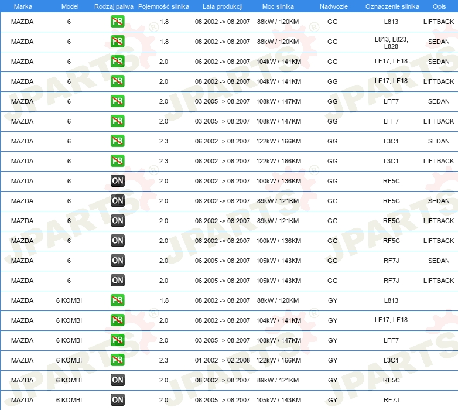Click the PB icon for the 6 KOMBI 1.8 L813
The width and height of the screenshot is (458, 410).
click(x=118, y=300)
